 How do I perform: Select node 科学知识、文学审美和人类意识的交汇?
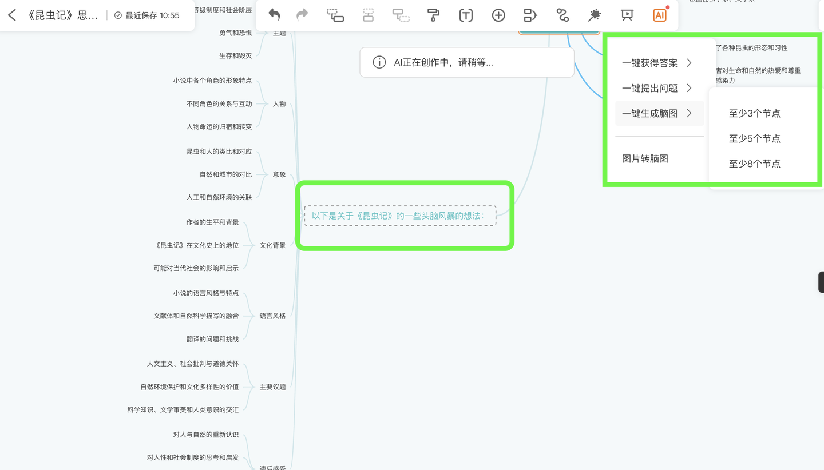click(183, 409)
